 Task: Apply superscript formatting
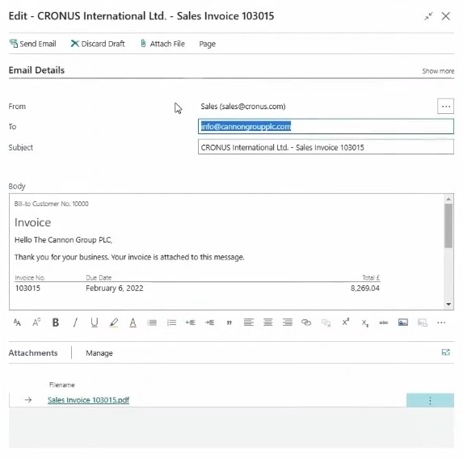(x=346, y=322)
